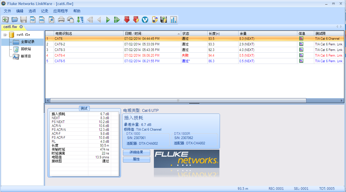Screen dimensions: 346x192
Task: Click the 详细结果 button
Action: (x=136, y=152)
